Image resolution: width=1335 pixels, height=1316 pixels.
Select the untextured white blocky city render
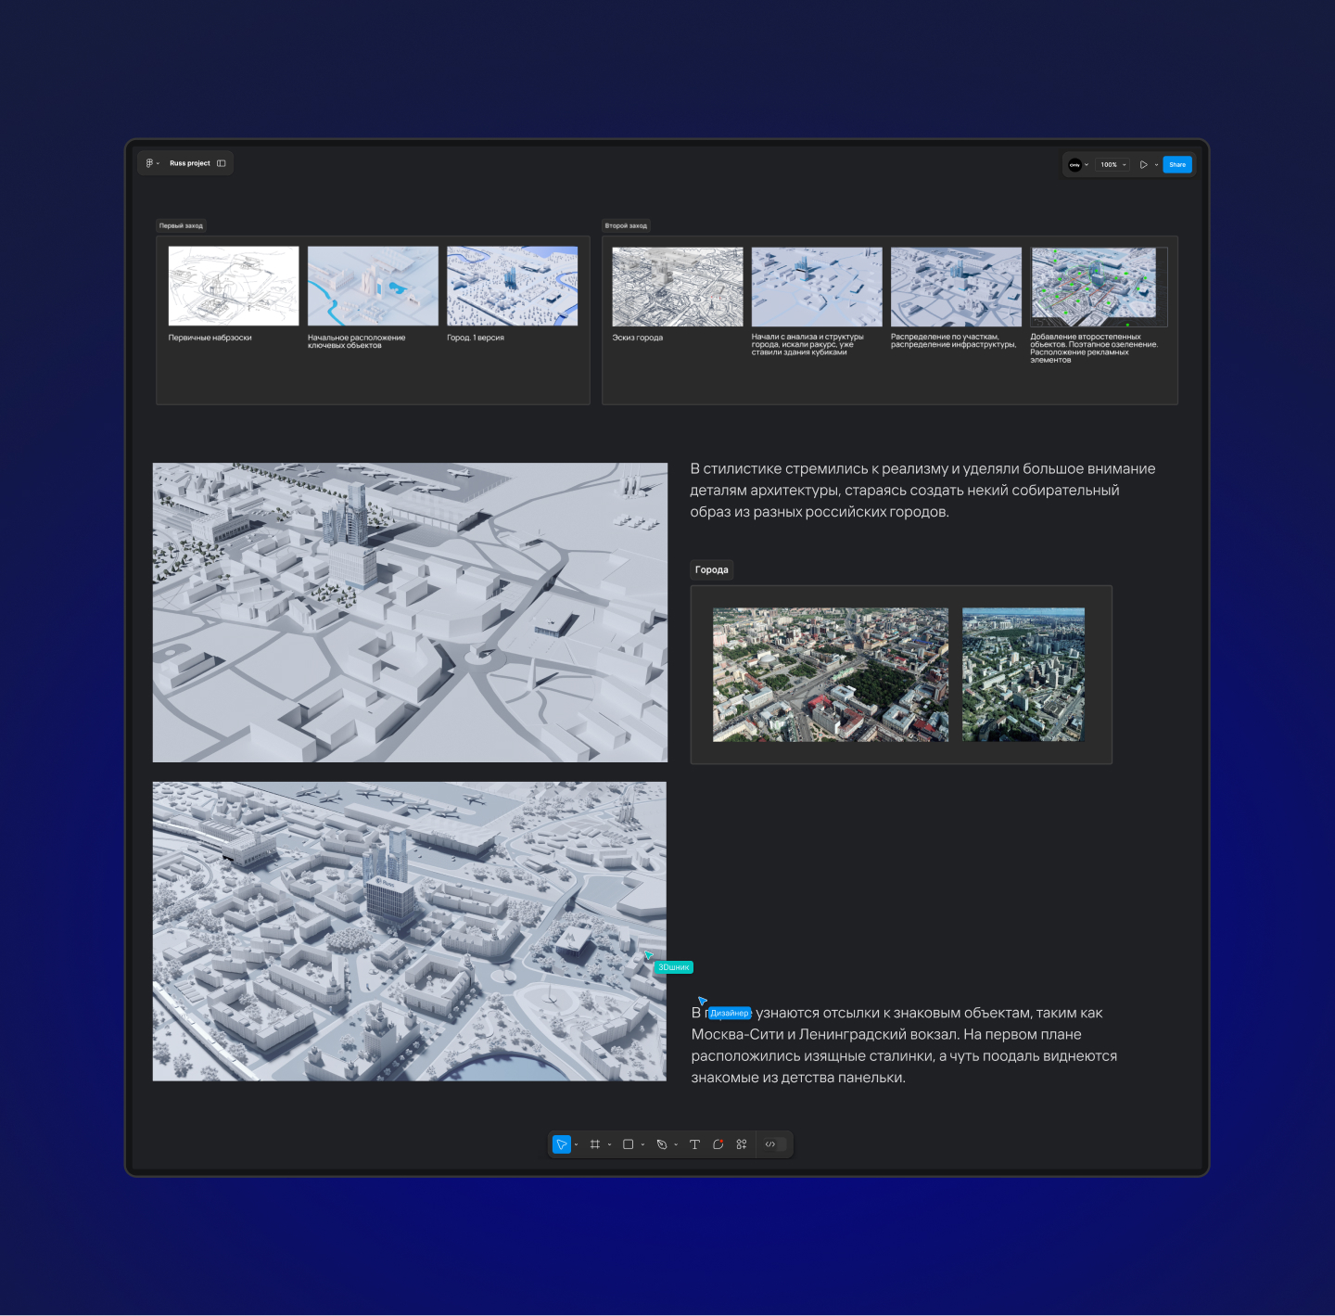click(410, 612)
